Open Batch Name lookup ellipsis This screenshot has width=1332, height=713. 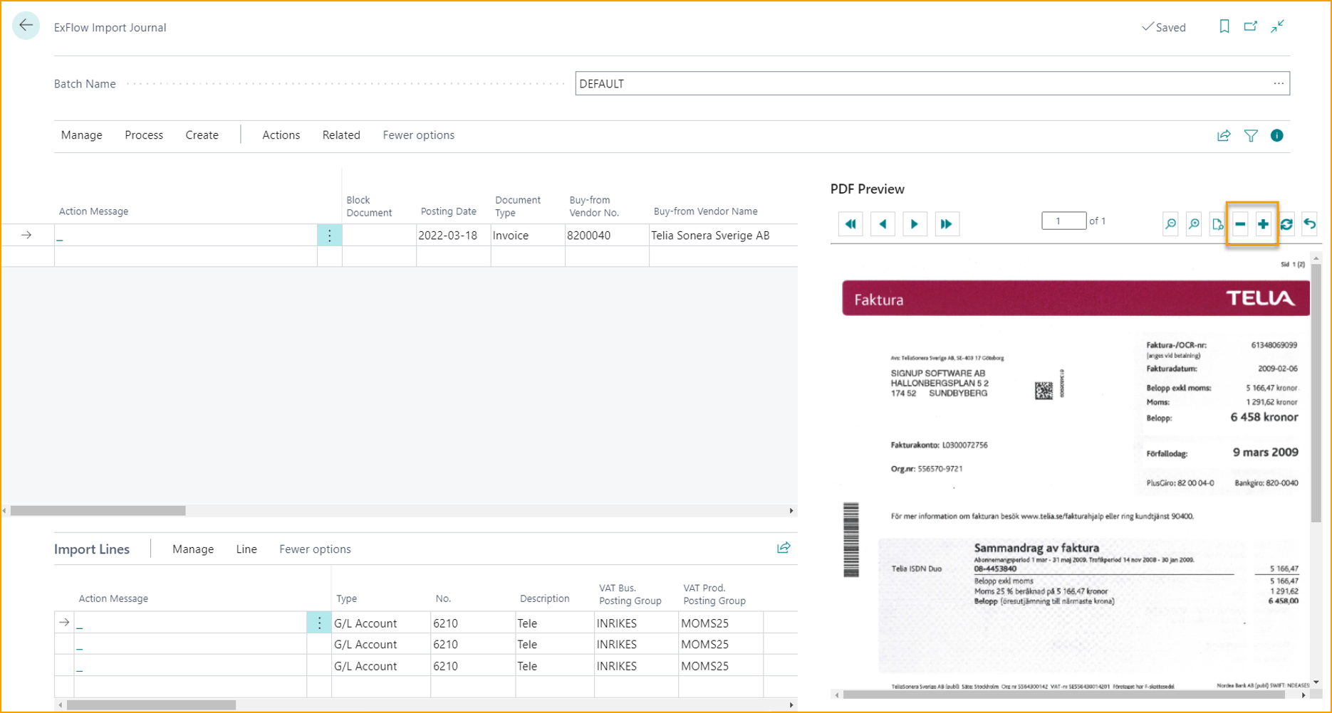click(1279, 83)
